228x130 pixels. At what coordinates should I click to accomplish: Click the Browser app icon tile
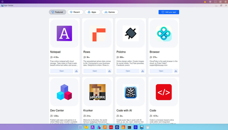164,33
